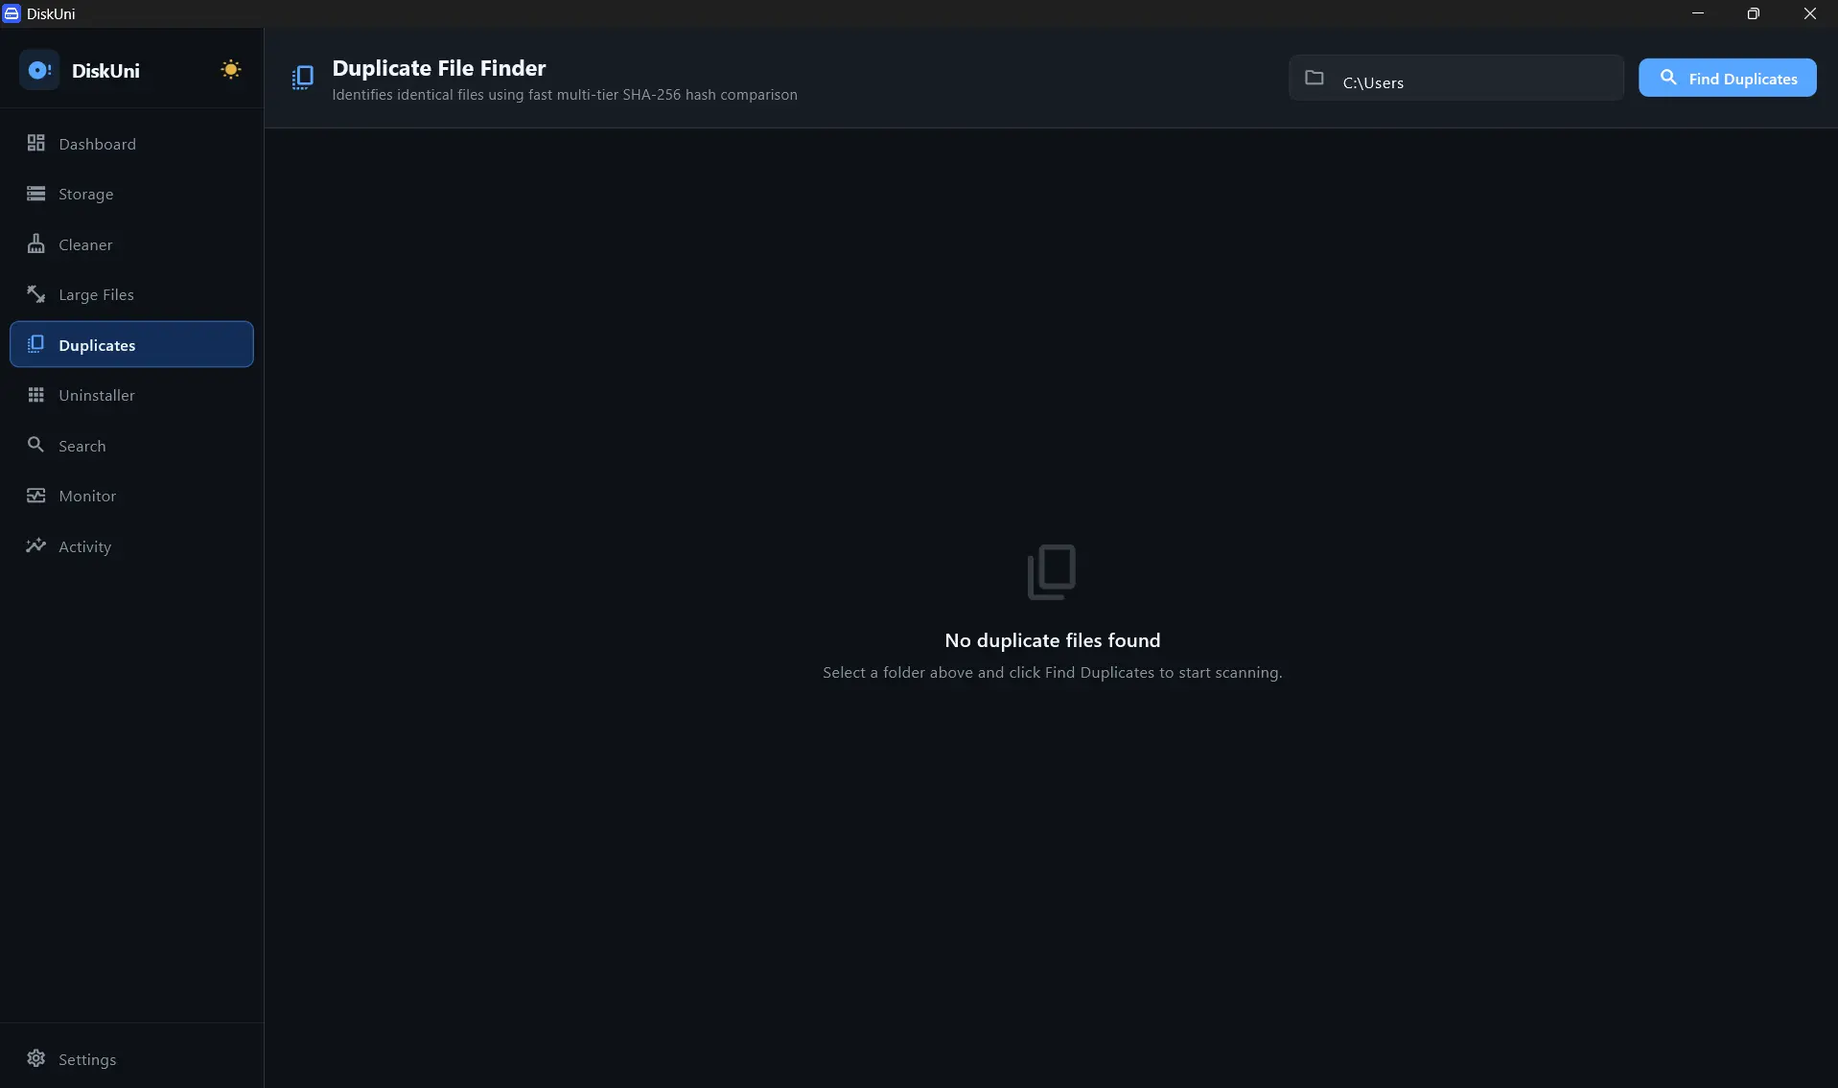1838x1088 pixels.
Task: Click the Monitor heartbeat icon
Action: tap(36, 496)
